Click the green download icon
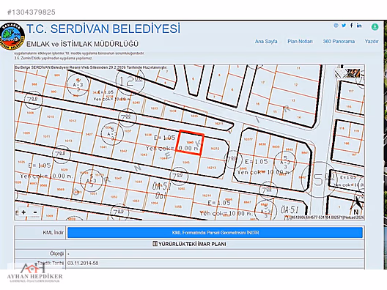The width and height of the screenshot is (387, 290). (x=375, y=26)
